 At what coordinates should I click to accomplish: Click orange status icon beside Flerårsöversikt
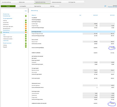pyautogui.click(x=26, y=24)
